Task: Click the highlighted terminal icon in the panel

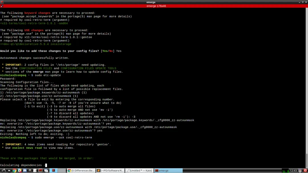Action: [53, 170]
